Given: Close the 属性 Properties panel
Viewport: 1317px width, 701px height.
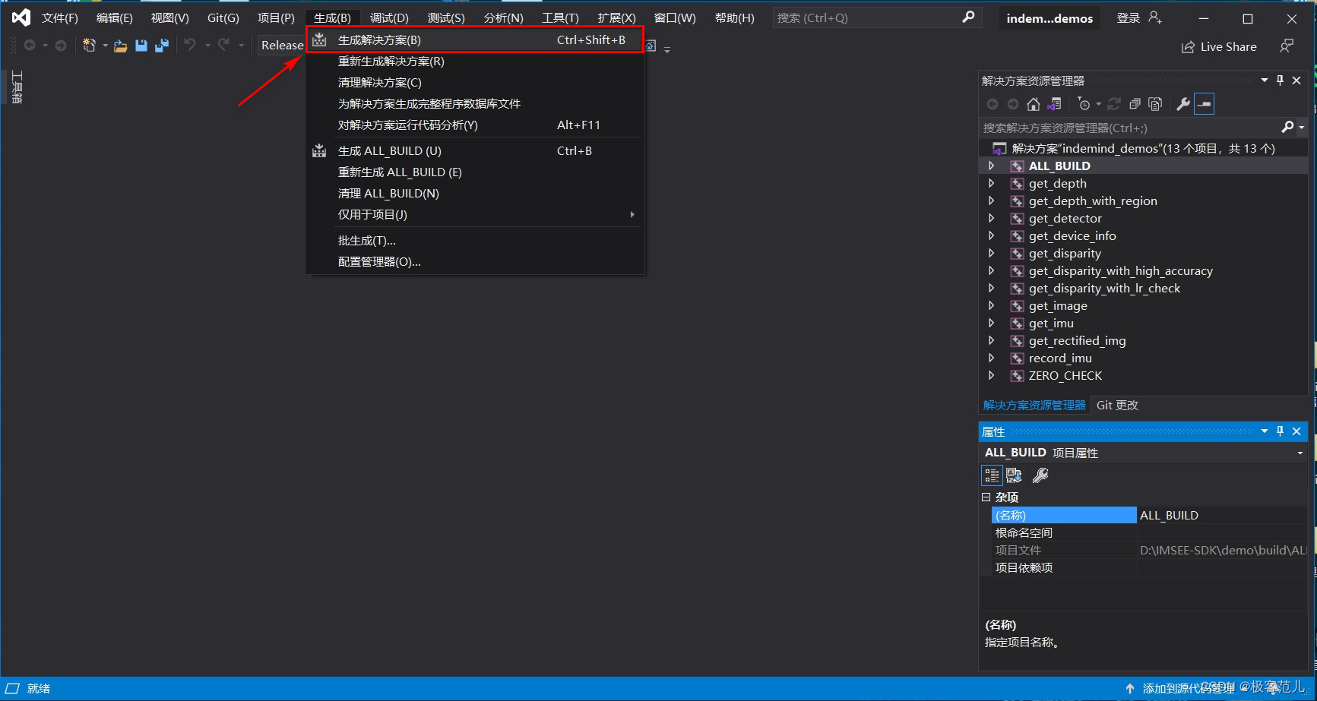Looking at the screenshot, I should coord(1297,431).
